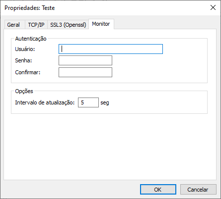Close the Propriedades: Teste window
This screenshot has width=221, height=199.
click(213, 7)
